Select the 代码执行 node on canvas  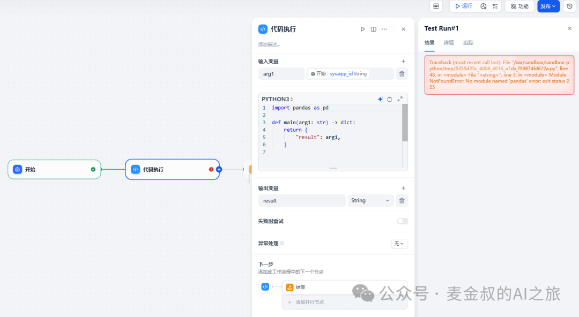[173, 169]
